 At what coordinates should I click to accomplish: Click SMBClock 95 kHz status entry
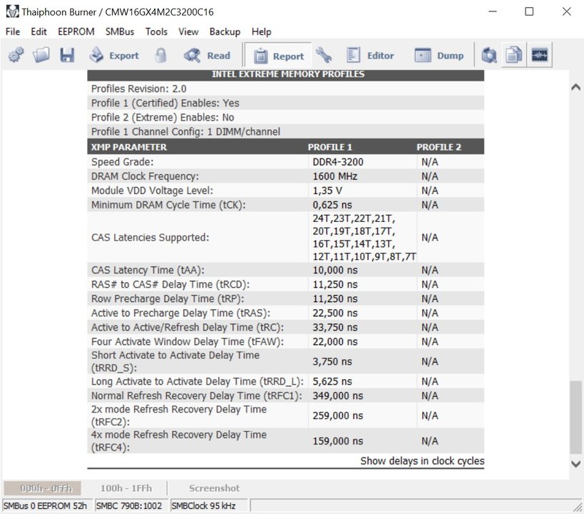(208, 506)
